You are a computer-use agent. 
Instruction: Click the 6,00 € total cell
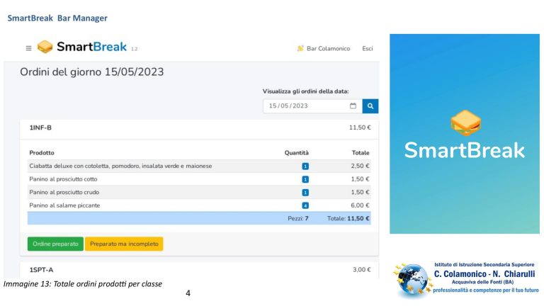(360, 205)
